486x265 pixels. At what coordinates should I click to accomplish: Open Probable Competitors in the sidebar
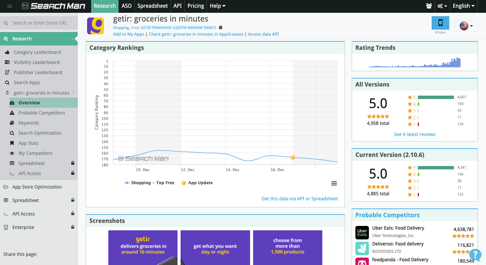pyautogui.click(x=42, y=113)
